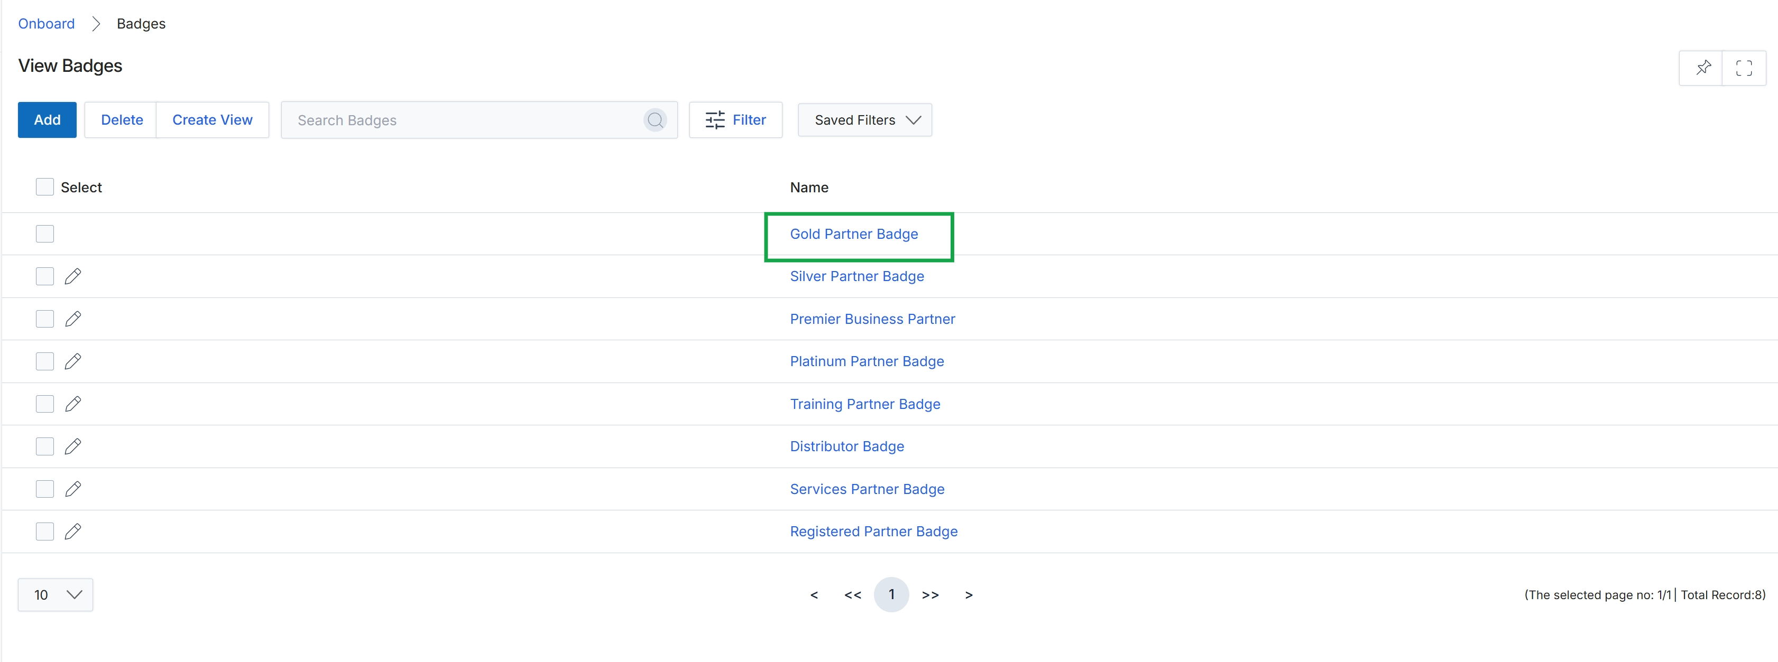This screenshot has width=1778, height=662.
Task: Open the Silver Partner Badge link
Action: pos(856,276)
